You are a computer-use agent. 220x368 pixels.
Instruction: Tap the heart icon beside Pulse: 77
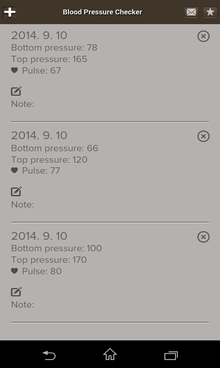click(15, 171)
